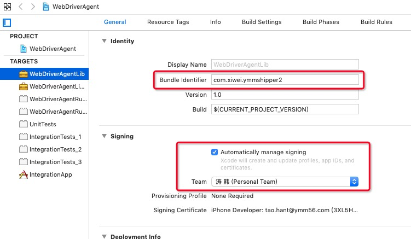Select the WebDriverAgent project row
The height and width of the screenshot is (239, 411).
pos(44,49)
